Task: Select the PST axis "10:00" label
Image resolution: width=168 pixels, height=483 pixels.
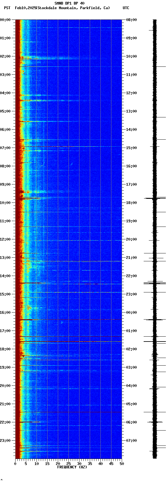Action: pyautogui.click(x=5, y=203)
